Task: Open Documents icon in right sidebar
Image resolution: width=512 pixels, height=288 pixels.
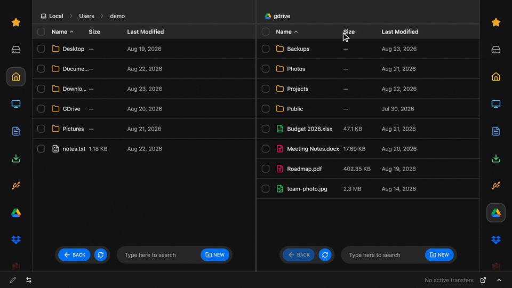Action: tap(496, 131)
